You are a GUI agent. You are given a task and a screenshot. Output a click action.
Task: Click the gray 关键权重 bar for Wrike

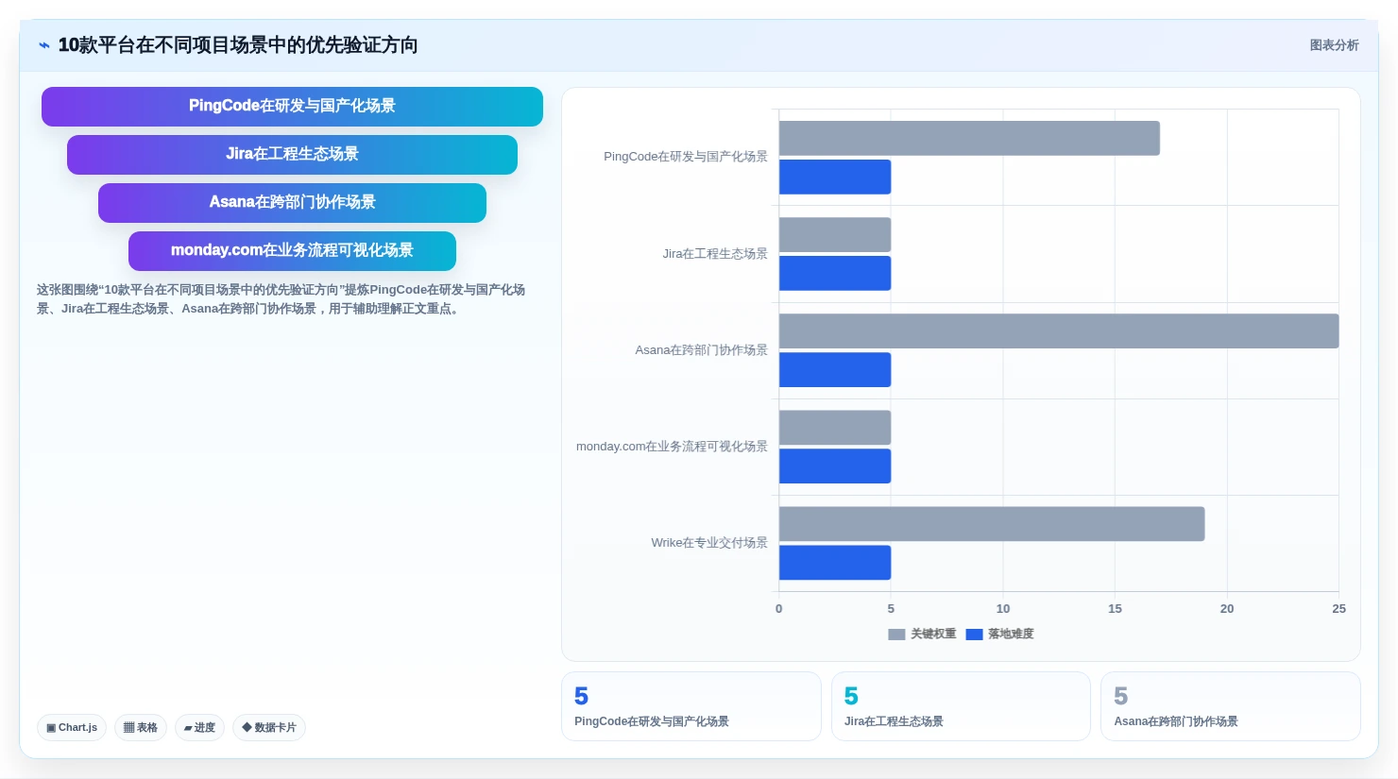pos(992,523)
